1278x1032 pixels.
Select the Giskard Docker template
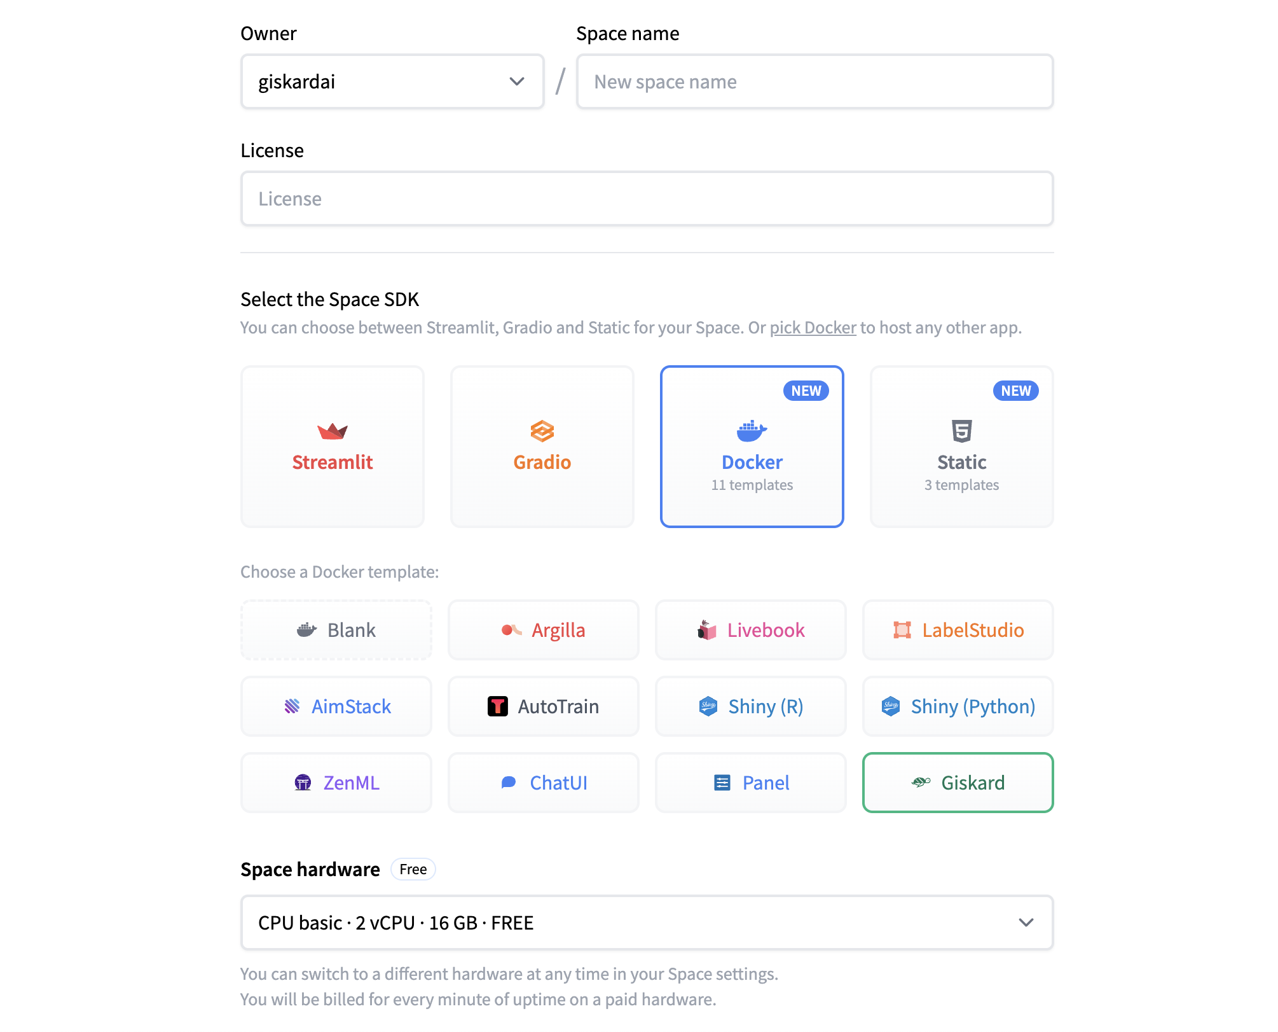(958, 783)
